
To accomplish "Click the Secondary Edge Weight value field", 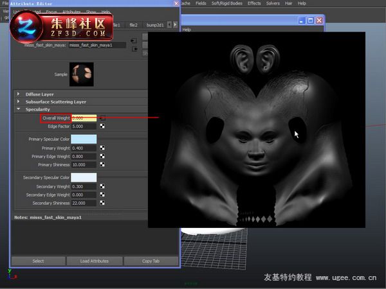I will click(84, 195).
